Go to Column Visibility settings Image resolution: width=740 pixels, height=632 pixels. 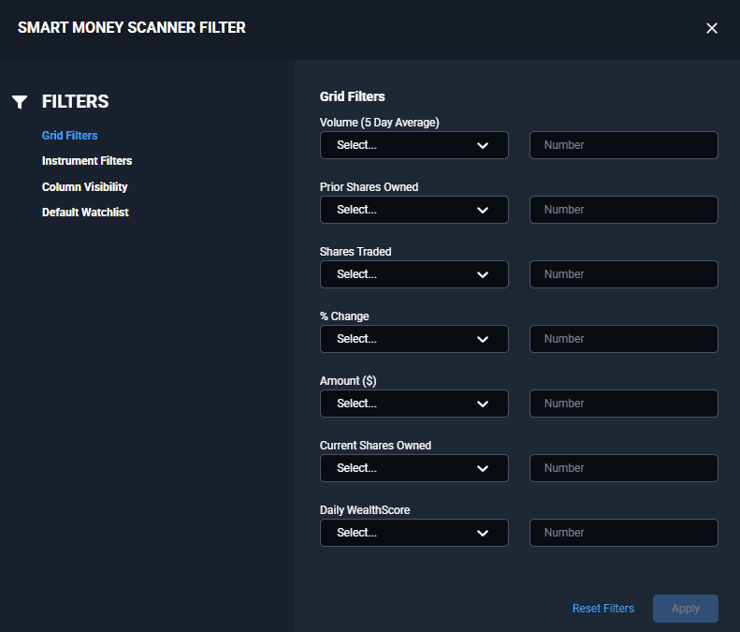click(x=85, y=187)
